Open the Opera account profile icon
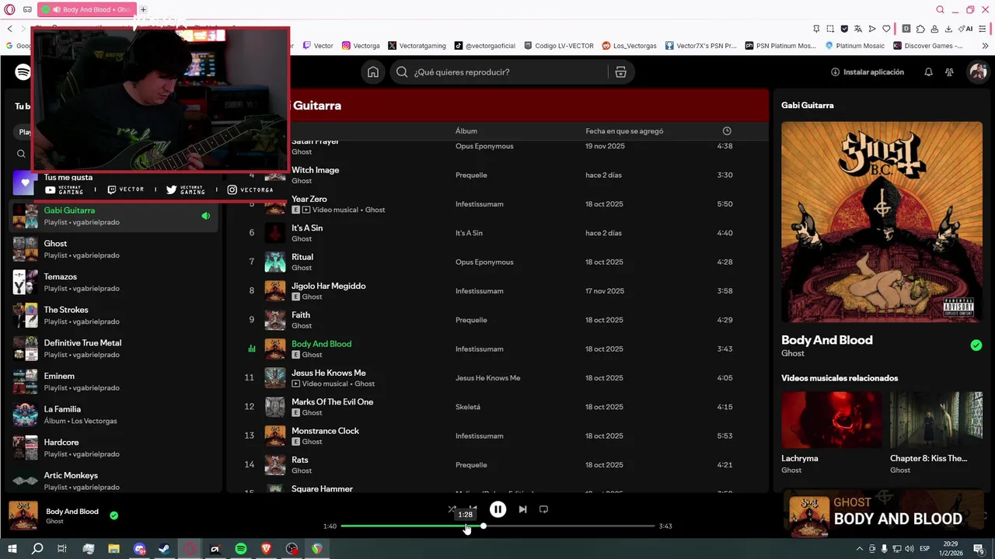Image resolution: width=995 pixels, height=559 pixels. [934, 29]
